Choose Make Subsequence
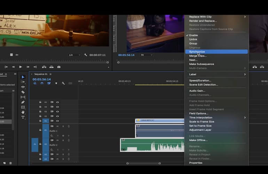The image size is (268, 174). click(216, 64)
